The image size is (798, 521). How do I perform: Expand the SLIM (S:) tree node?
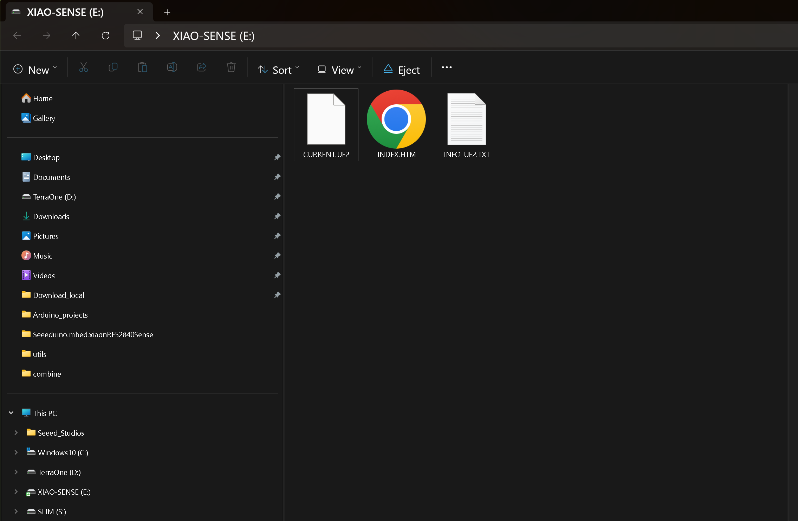click(x=16, y=511)
